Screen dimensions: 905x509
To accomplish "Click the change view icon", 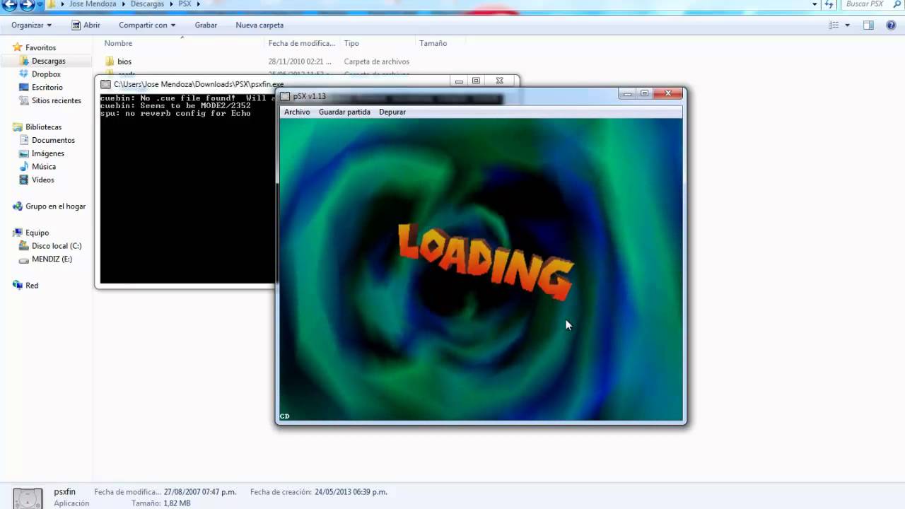I will tap(834, 25).
